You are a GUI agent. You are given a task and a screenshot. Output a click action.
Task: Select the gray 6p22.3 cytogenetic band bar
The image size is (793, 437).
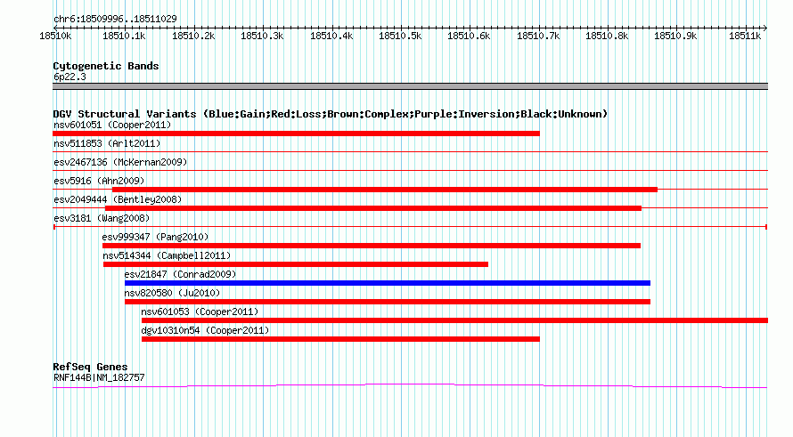(x=410, y=86)
